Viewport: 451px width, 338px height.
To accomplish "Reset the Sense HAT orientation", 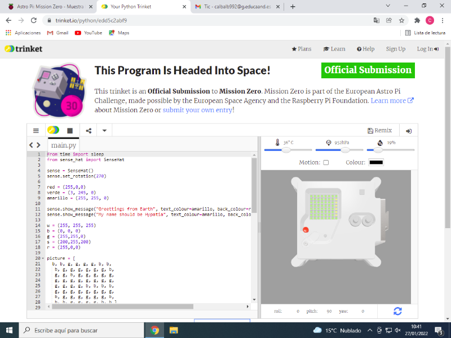I will pyautogui.click(x=397, y=311).
